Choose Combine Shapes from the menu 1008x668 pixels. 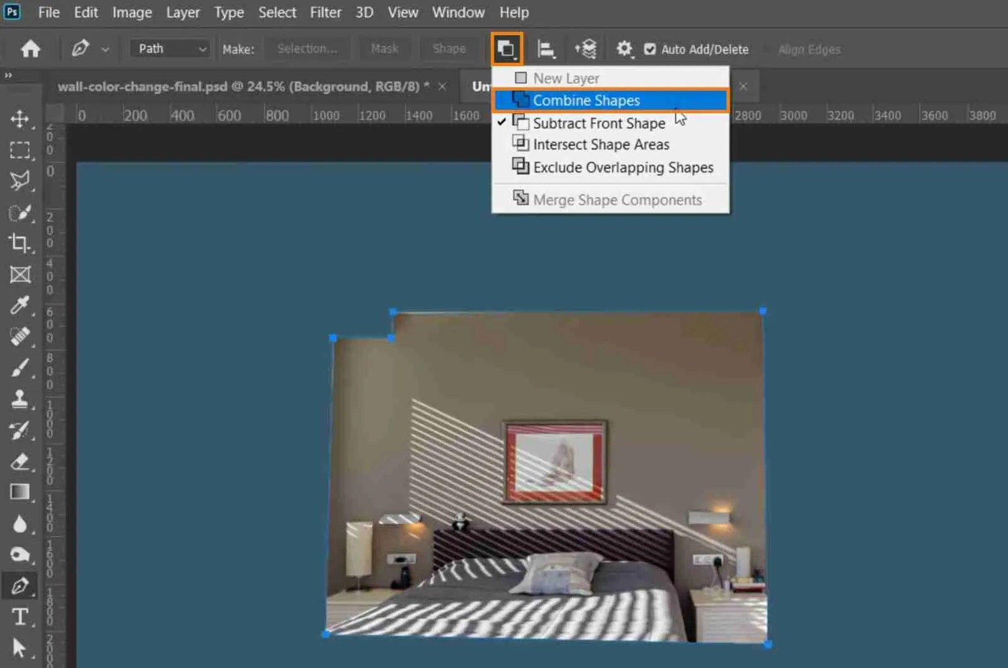(x=586, y=100)
